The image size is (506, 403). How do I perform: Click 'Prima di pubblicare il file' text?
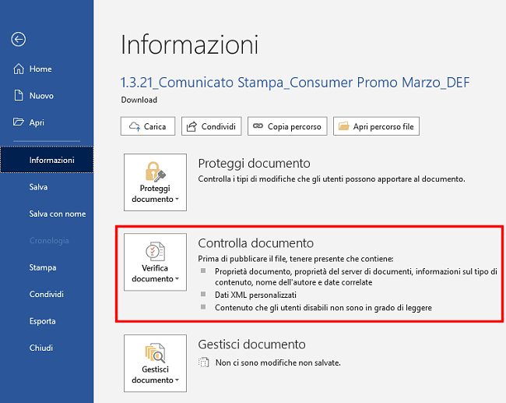click(296, 259)
